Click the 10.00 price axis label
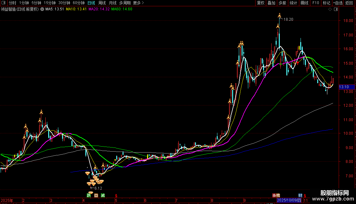This screenshot has width=356, height=204. [x=348, y=133]
